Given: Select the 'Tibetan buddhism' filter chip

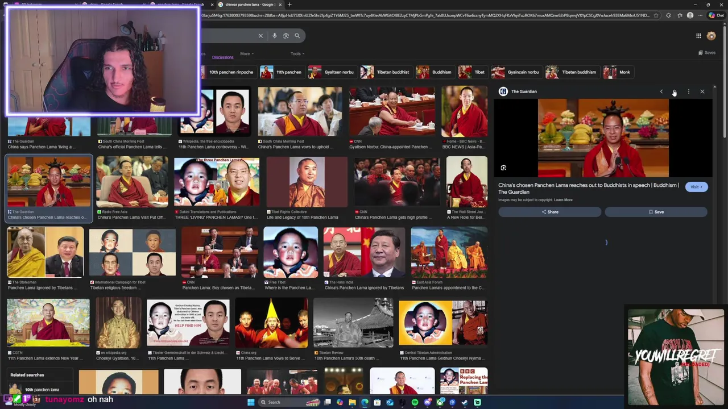Looking at the screenshot, I should click(572, 72).
